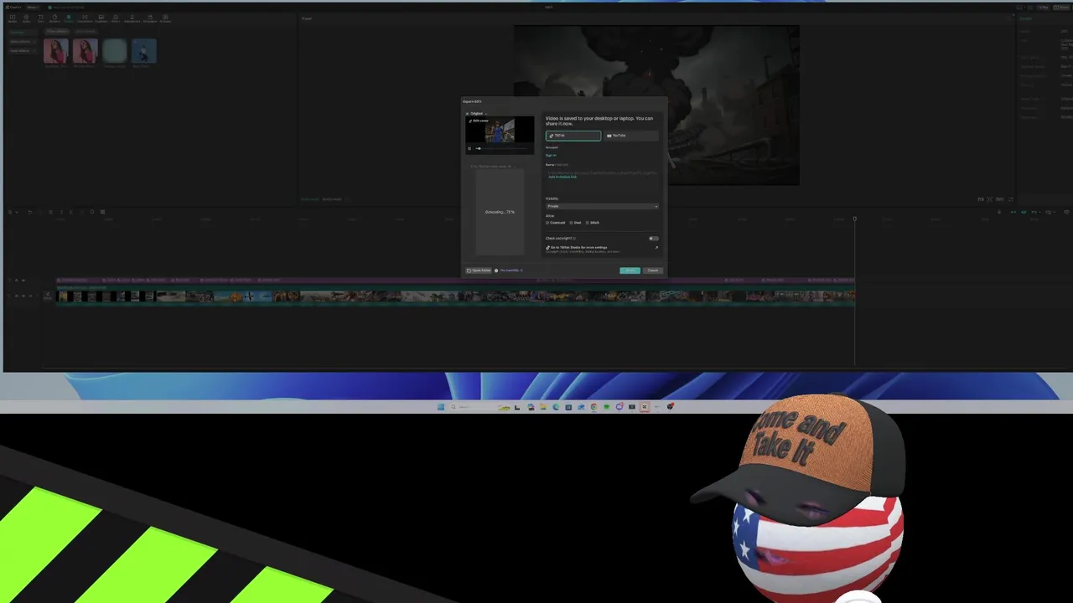Viewport: 1073px width, 603px height.
Task: Check the Stitch checkbox
Action: pos(588,223)
